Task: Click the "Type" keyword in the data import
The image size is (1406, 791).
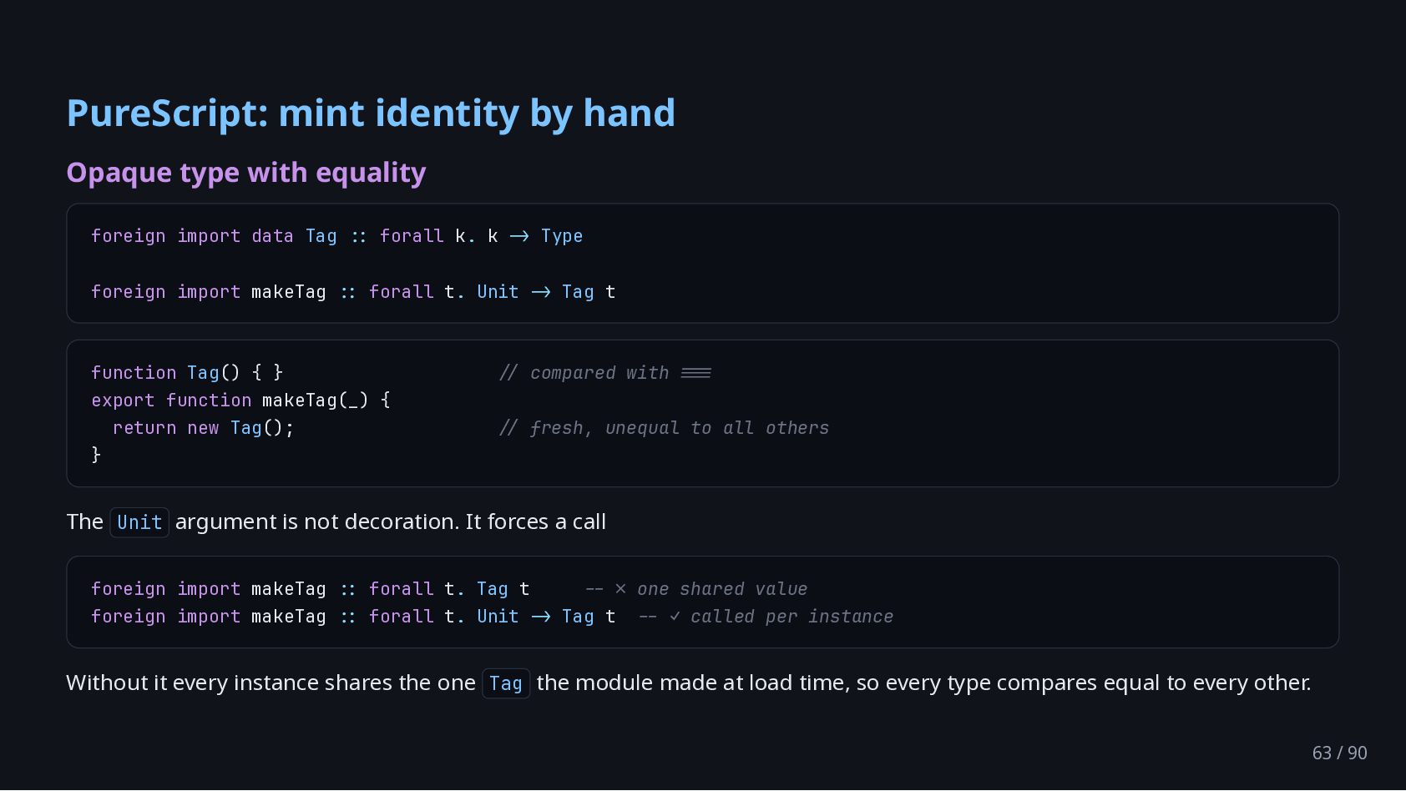Action: point(562,236)
